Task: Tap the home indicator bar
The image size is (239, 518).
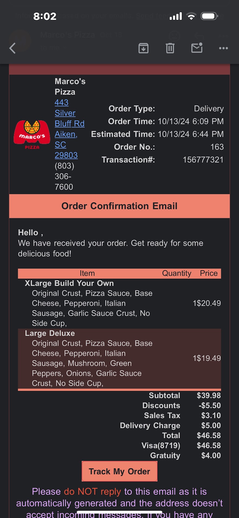Action: click(x=119, y=512)
